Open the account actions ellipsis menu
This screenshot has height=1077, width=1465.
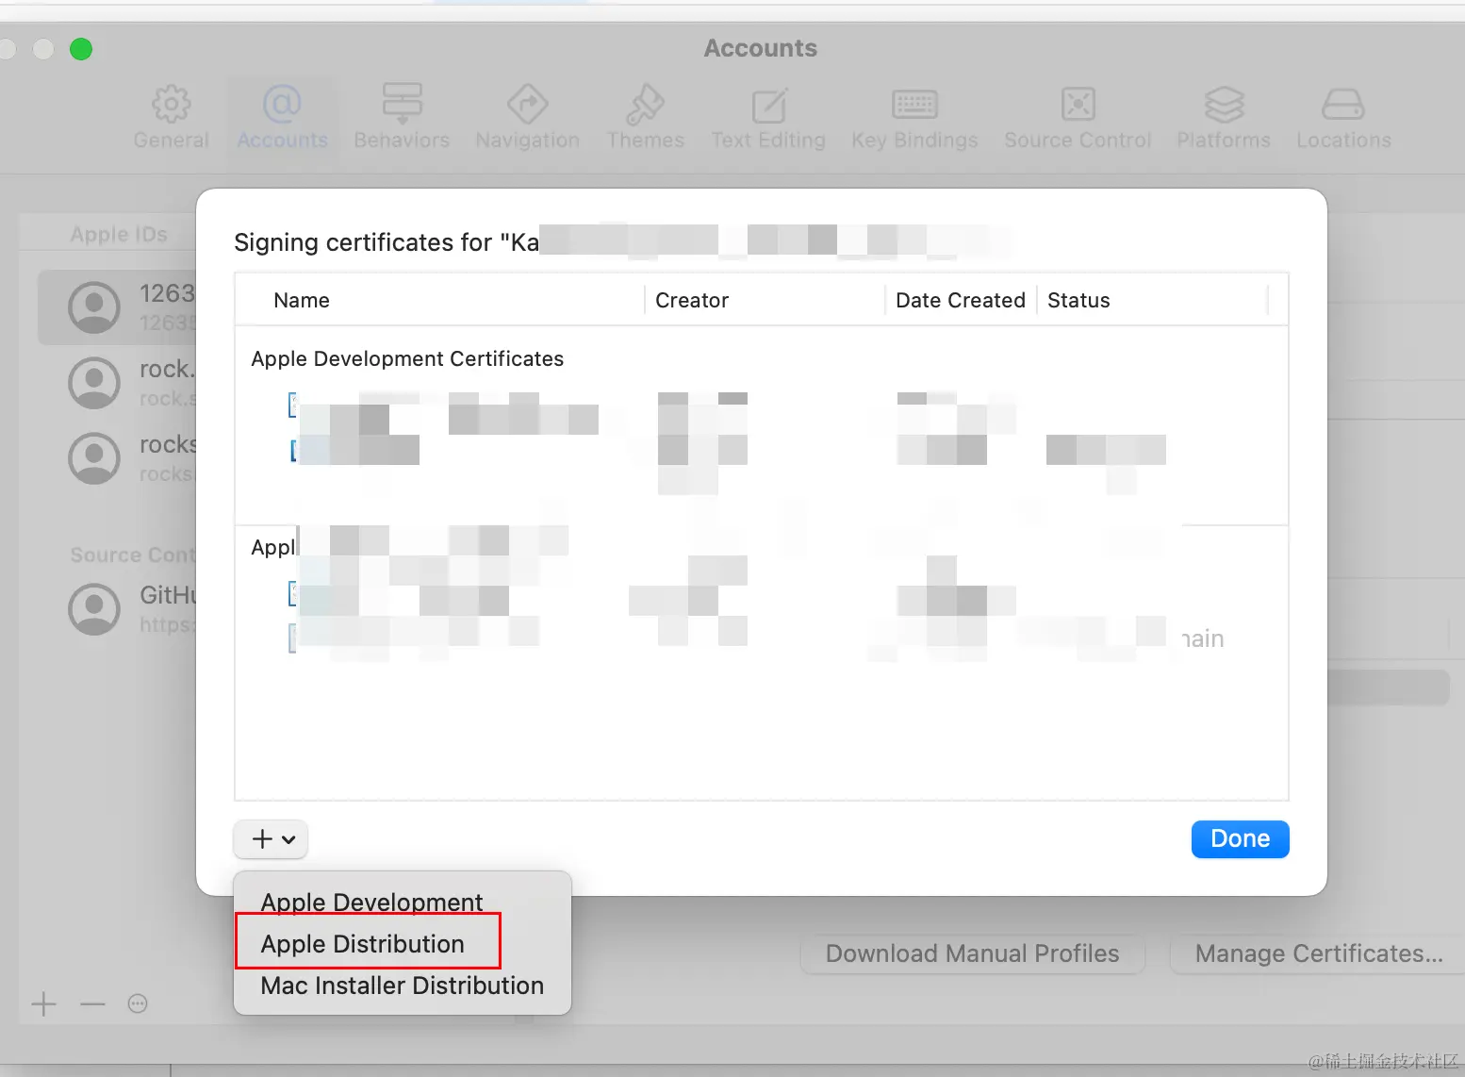(x=138, y=1003)
